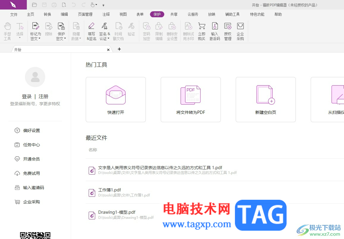Open Page Management (页面管理) tab
Image resolution: width=344 pixels, height=239 pixels.
pyautogui.click(x=85, y=15)
